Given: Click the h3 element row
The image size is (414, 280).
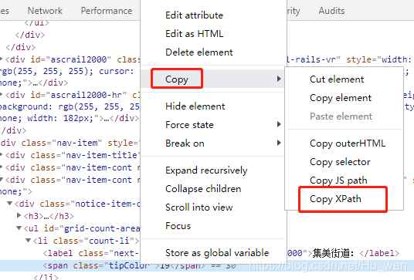Looking at the screenshot, I should point(49,216).
